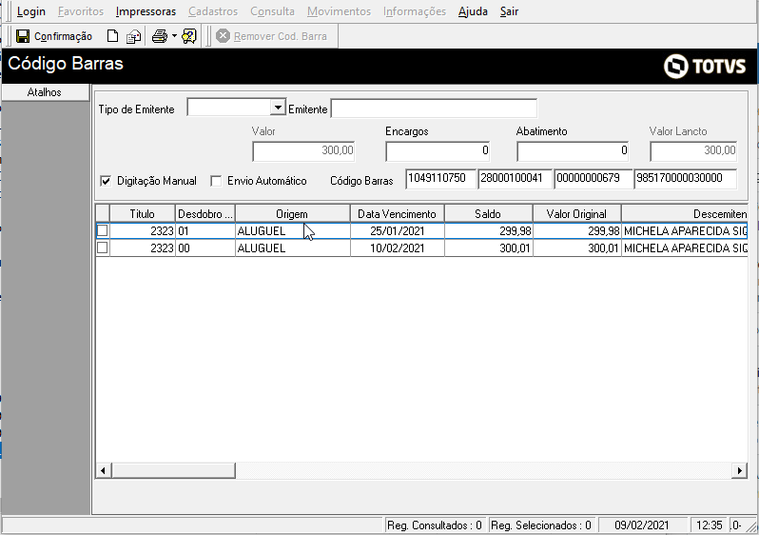The height and width of the screenshot is (535, 759).
Task: Click barcode field containing 28000100041
Action: (x=516, y=179)
